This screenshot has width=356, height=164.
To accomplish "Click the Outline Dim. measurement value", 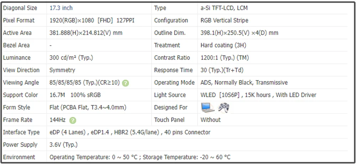I will (x=239, y=33).
